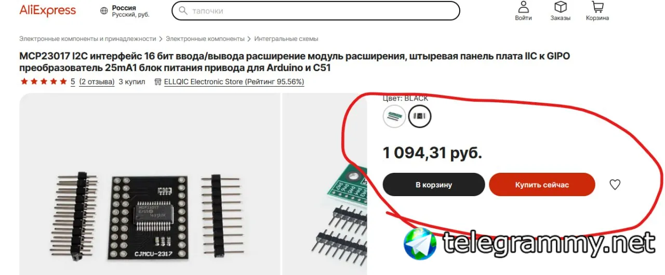Click the Купить сейчас button

tap(542, 185)
